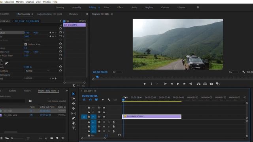Toggle V2 track output eye

[x=104, y=112]
